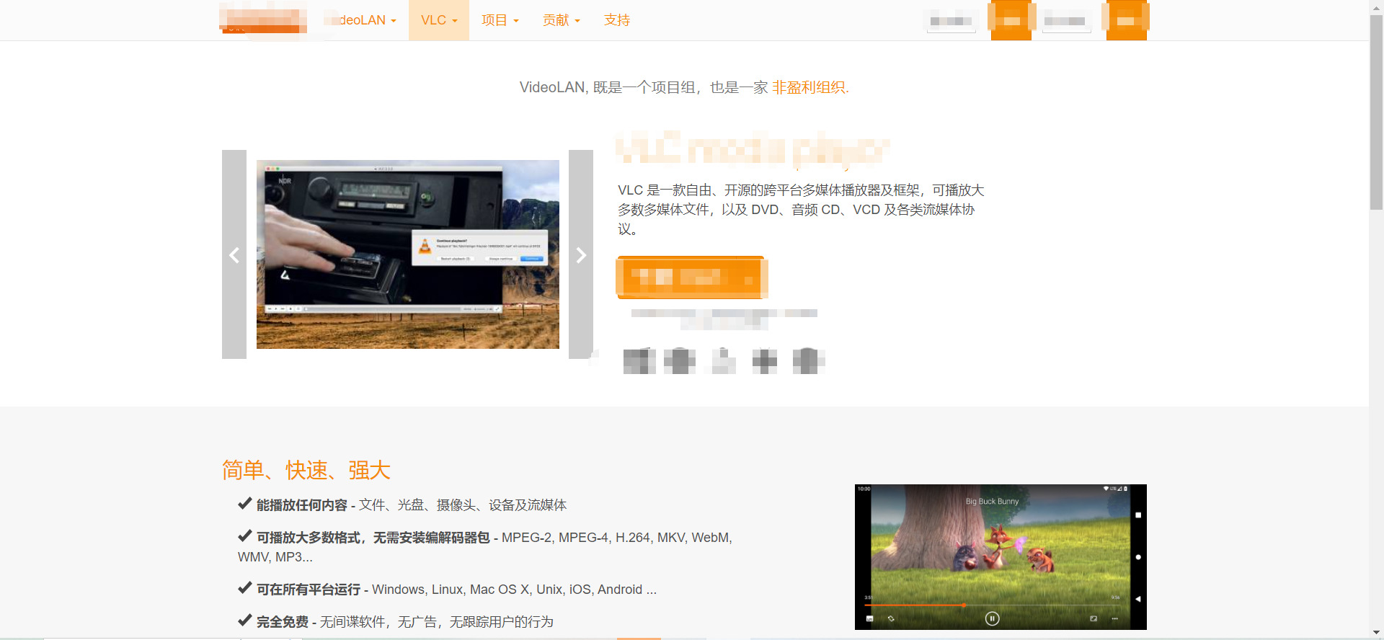Click the scrollbar up arrow

(1376, 6)
